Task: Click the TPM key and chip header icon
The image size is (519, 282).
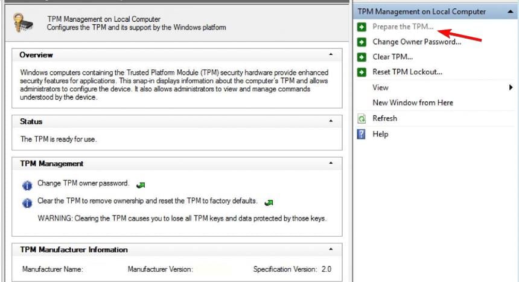Action: tap(23, 22)
